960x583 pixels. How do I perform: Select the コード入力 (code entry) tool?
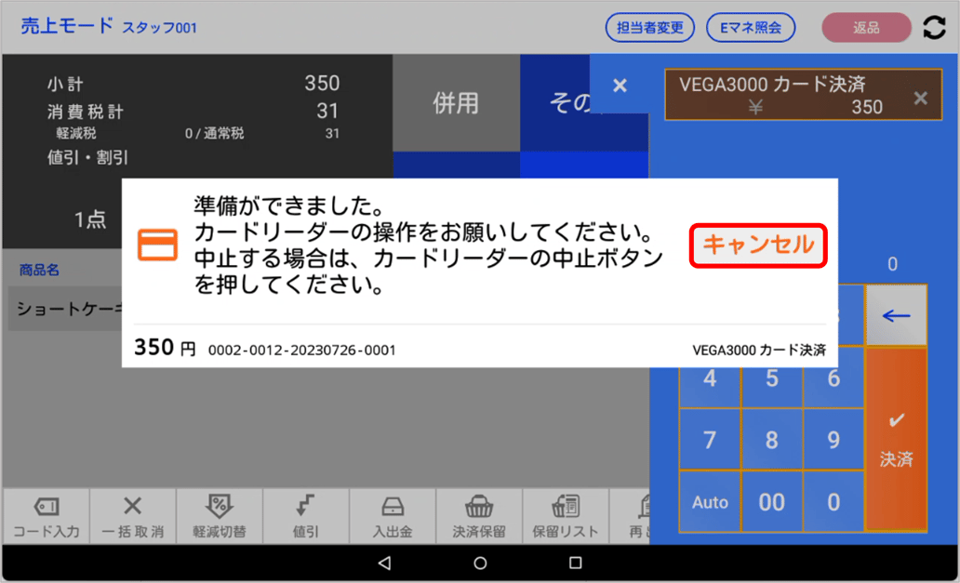pos(44,516)
